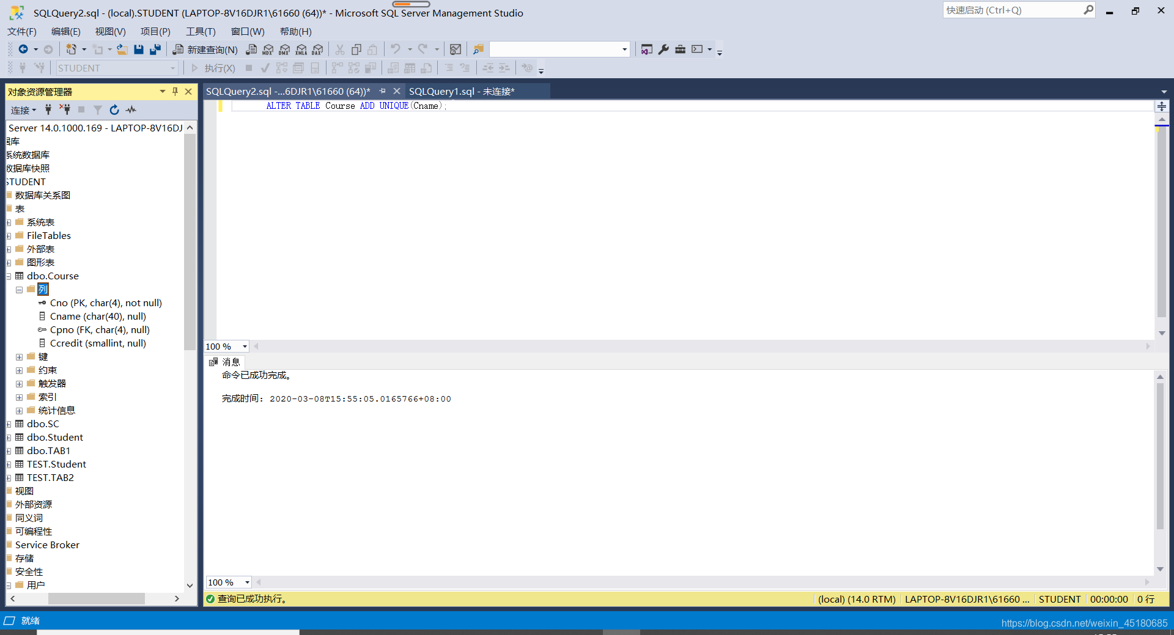Click the Toolbox icon

[x=680, y=50]
